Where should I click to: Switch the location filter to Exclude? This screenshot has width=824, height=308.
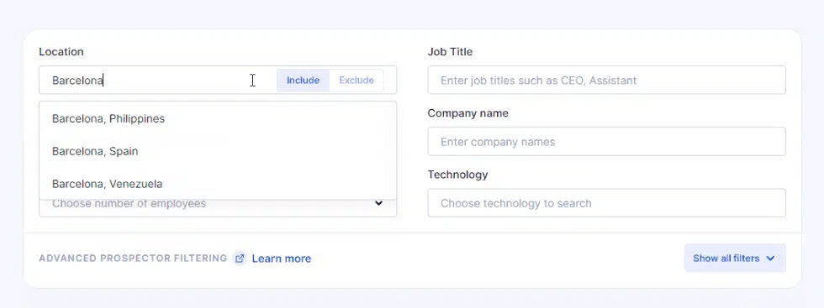(x=357, y=81)
